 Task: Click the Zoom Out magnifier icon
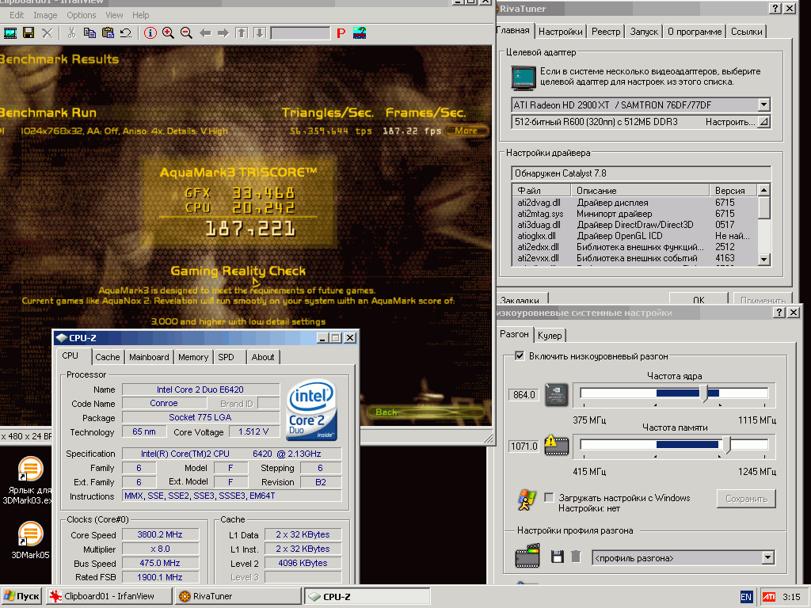click(186, 33)
